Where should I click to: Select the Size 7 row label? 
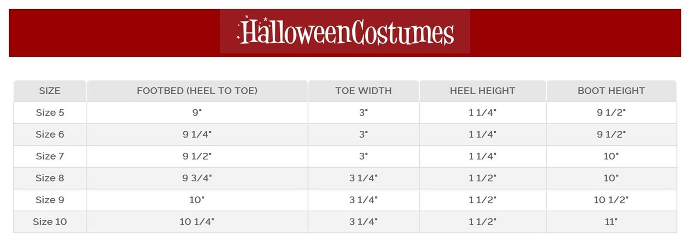coord(50,156)
